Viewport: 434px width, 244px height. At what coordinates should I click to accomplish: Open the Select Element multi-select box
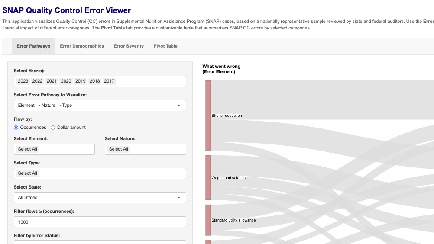point(54,149)
